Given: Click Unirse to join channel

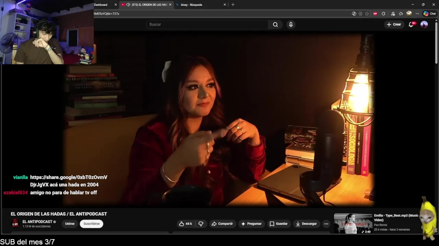Looking at the screenshot, I should [70, 224].
